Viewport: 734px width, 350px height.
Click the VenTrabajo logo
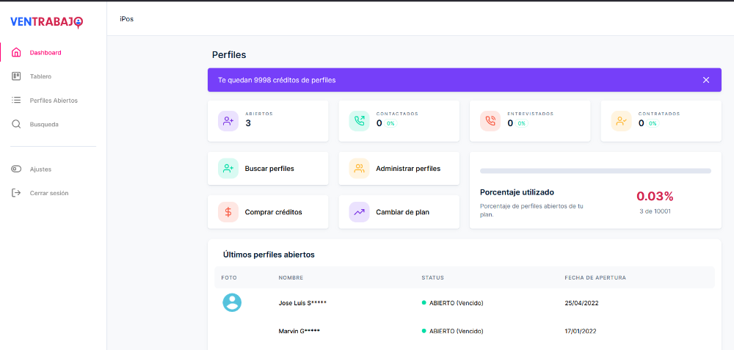tap(46, 22)
